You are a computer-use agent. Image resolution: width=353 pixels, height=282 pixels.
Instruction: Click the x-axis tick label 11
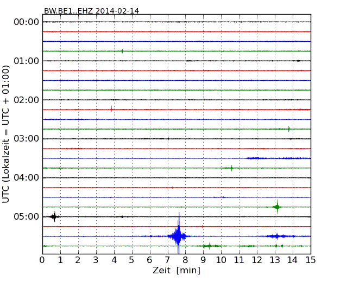click(239, 260)
